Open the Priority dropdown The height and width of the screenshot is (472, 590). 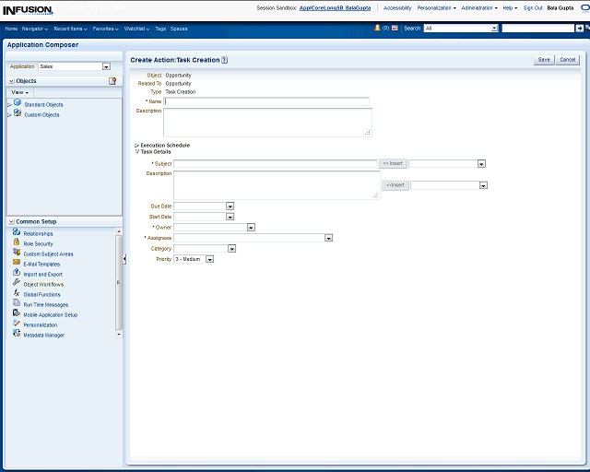210,259
